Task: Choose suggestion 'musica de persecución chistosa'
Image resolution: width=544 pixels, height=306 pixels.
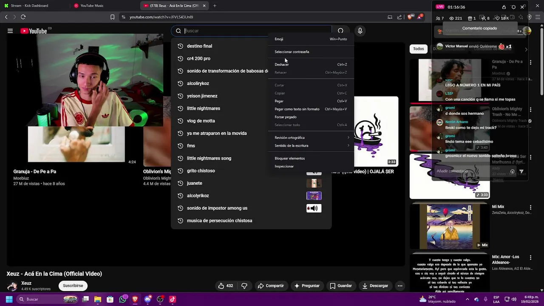Action: pyautogui.click(x=251, y=221)
